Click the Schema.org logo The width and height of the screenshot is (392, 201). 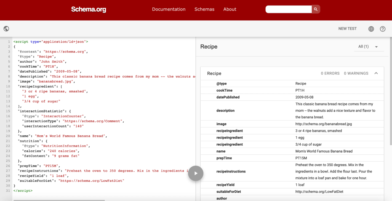[x=89, y=9]
